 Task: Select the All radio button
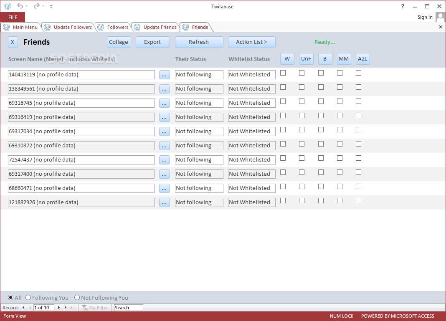[11, 298]
